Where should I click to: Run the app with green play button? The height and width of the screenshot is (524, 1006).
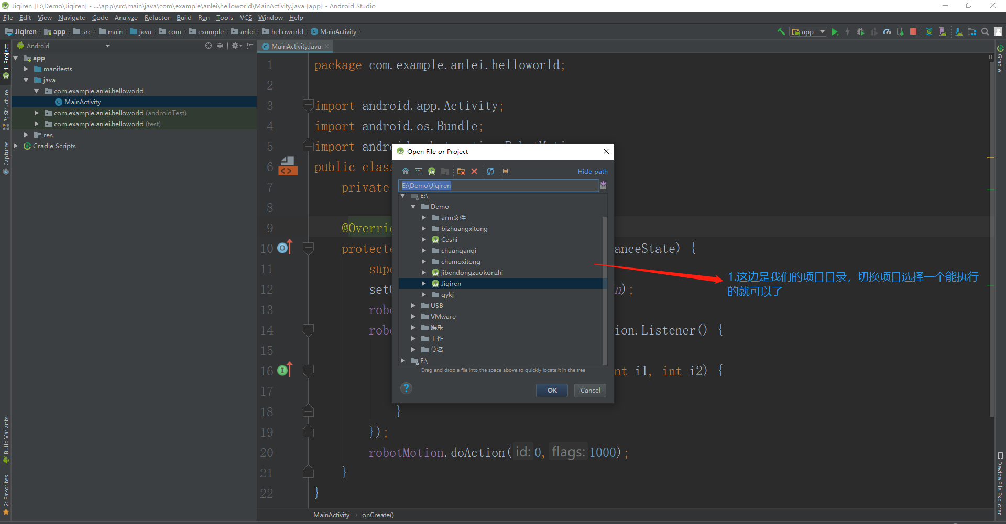tap(835, 31)
